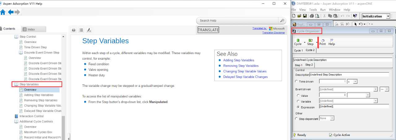Switch to the Step 1 tab
396x140 pixels.
299,65
